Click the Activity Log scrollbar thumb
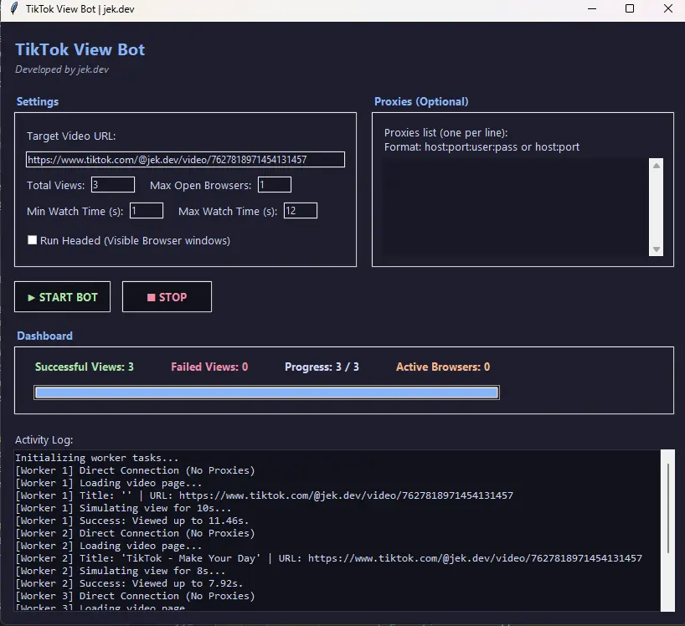 (x=668, y=508)
